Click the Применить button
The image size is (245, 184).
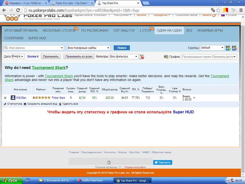[51, 56]
